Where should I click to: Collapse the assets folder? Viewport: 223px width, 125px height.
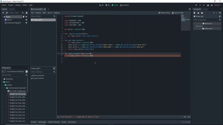click(4, 85)
